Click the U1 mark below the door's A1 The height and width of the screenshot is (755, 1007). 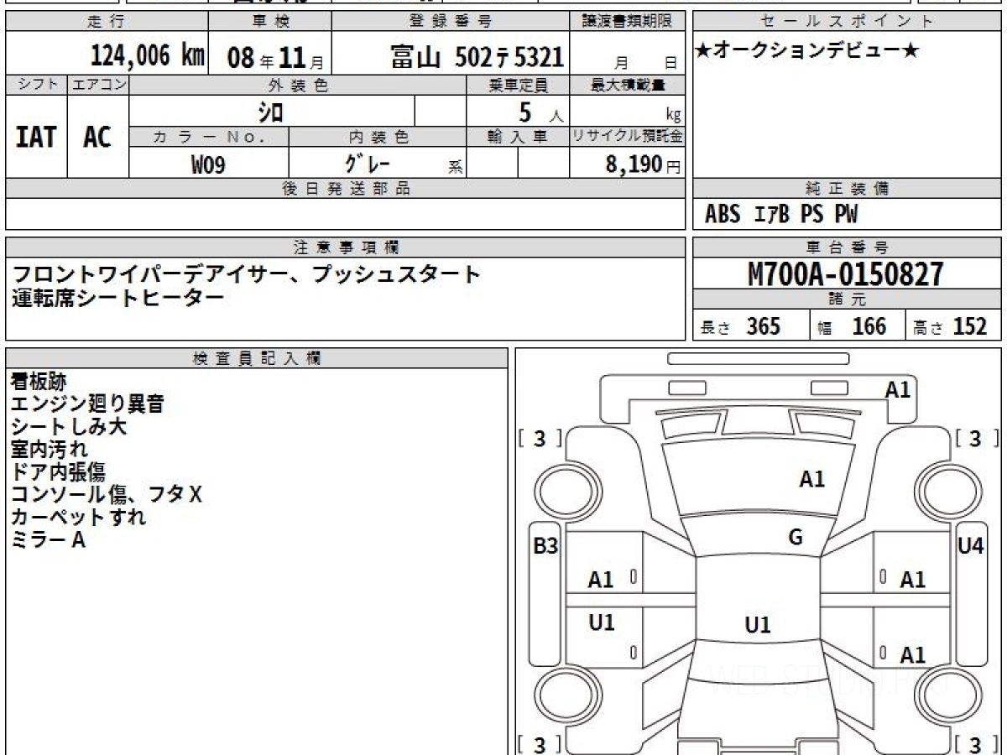[x=602, y=622]
